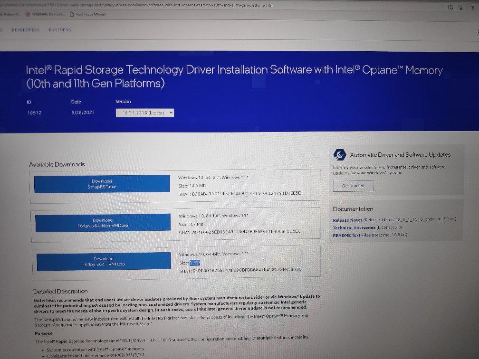Click the Intel driver assistant wrench icon
The width and height of the screenshot is (479, 359).
click(339, 155)
